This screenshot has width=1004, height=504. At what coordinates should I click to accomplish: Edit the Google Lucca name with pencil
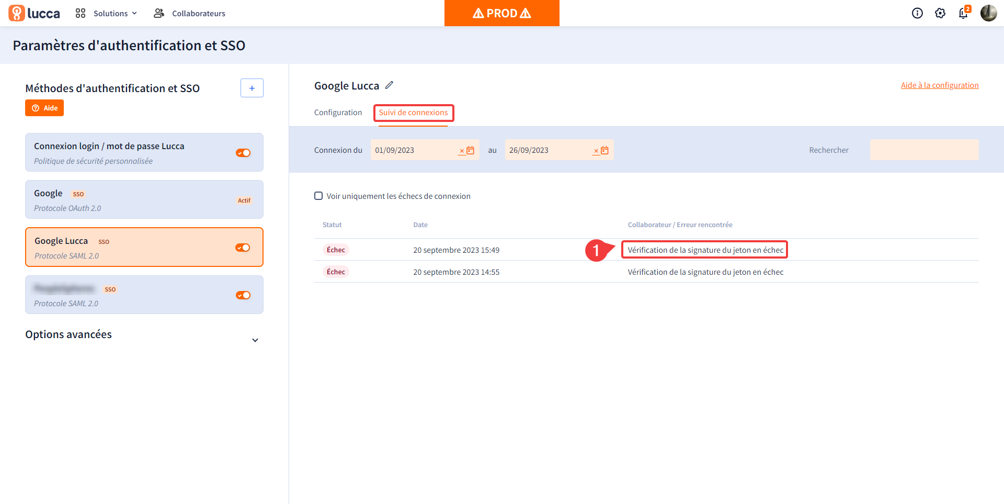389,85
